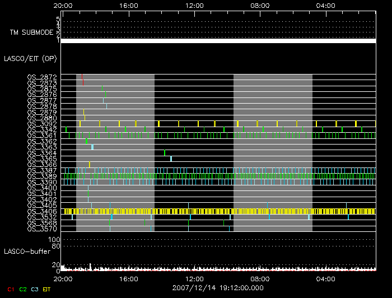Screen dimensions: 392x298
Task: Select the OS_2872 row label
Action: 42,77
